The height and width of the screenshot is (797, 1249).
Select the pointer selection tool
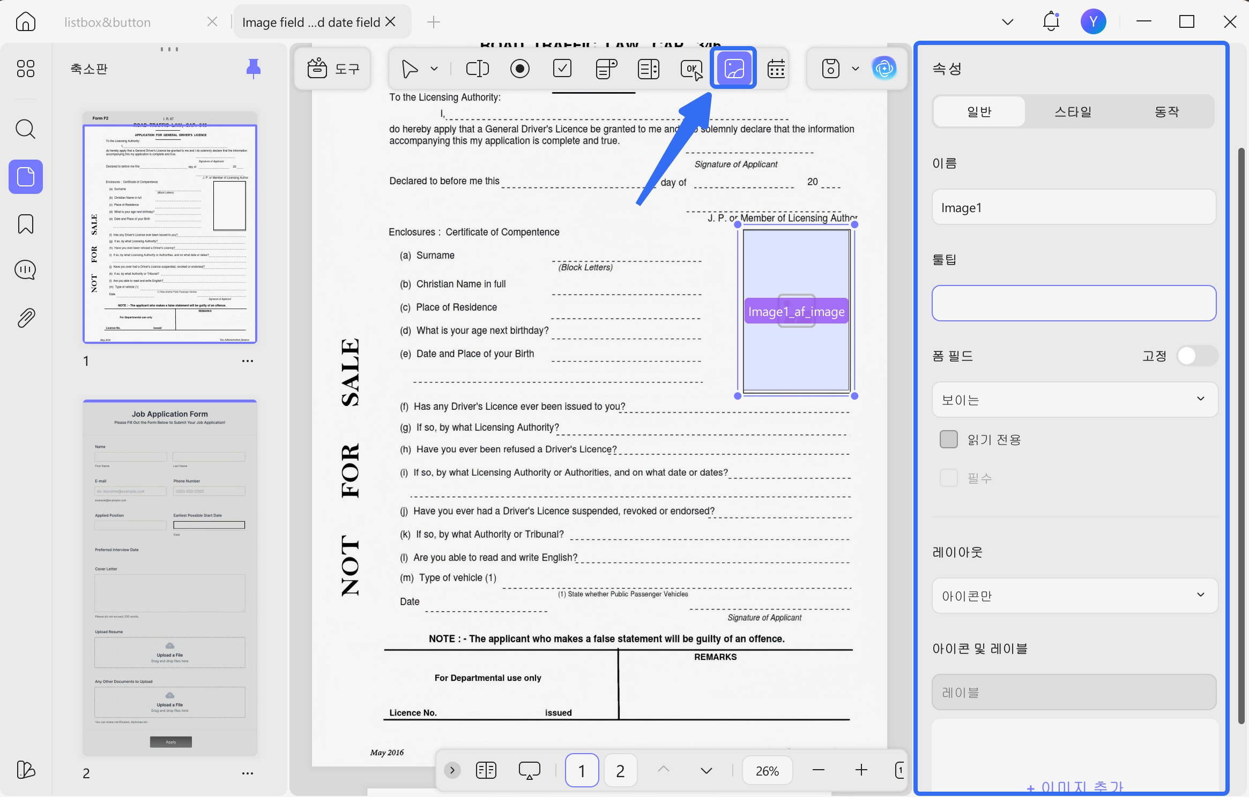click(x=410, y=69)
